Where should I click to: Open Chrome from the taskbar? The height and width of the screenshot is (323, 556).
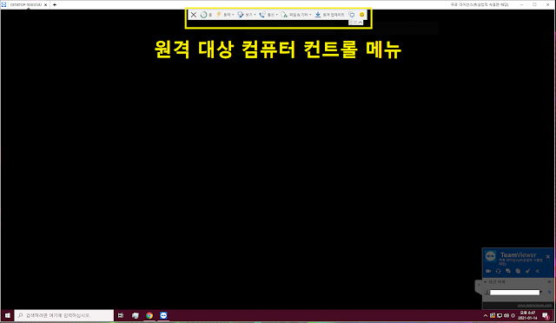149,315
